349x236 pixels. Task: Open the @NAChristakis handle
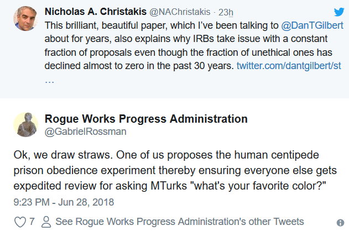coord(180,12)
